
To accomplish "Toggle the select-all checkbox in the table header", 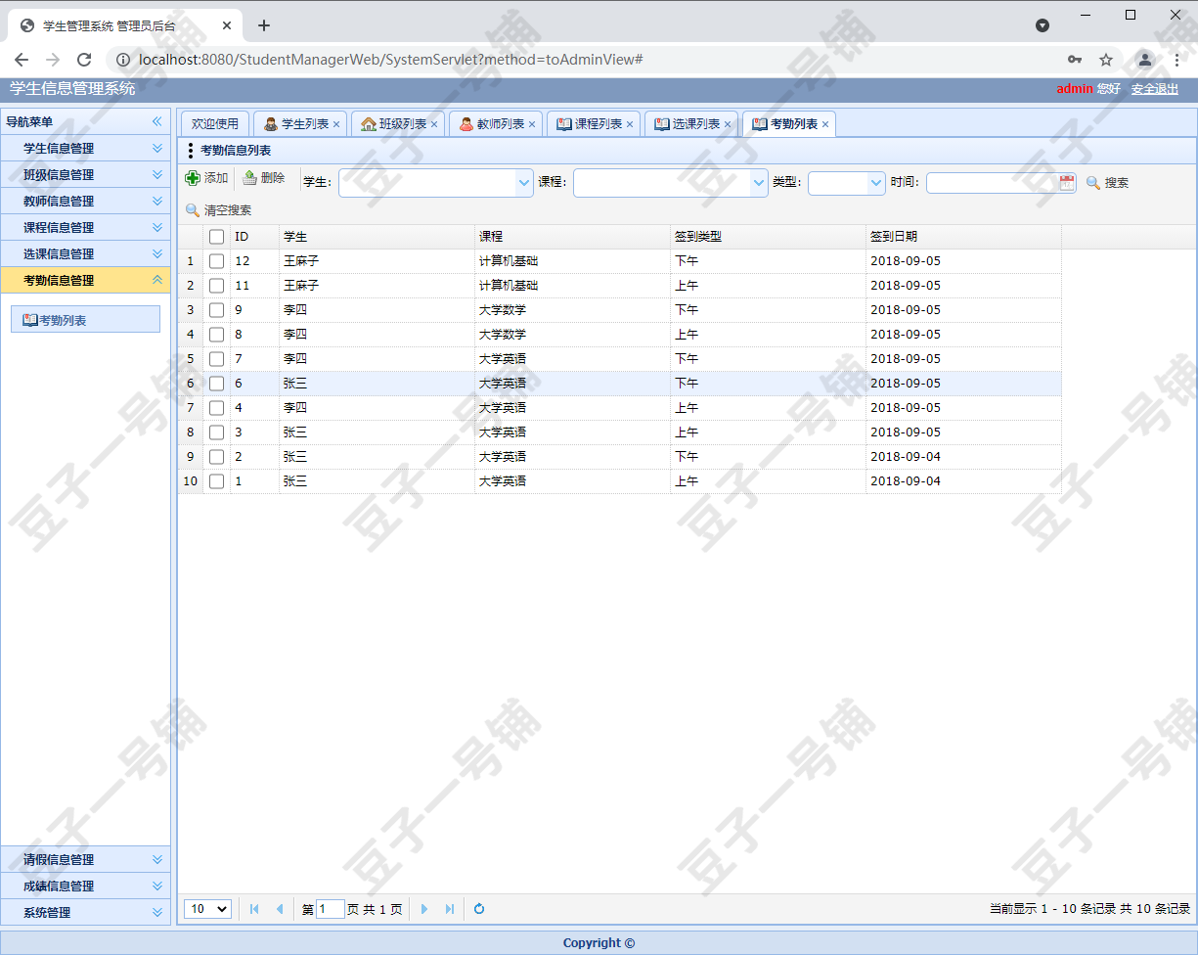I will [x=216, y=236].
